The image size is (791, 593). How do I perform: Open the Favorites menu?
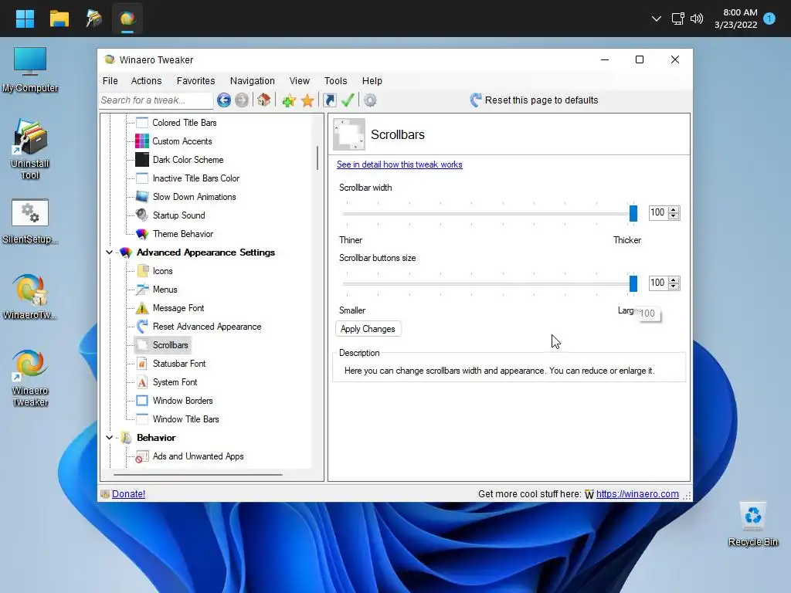[195, 80]
